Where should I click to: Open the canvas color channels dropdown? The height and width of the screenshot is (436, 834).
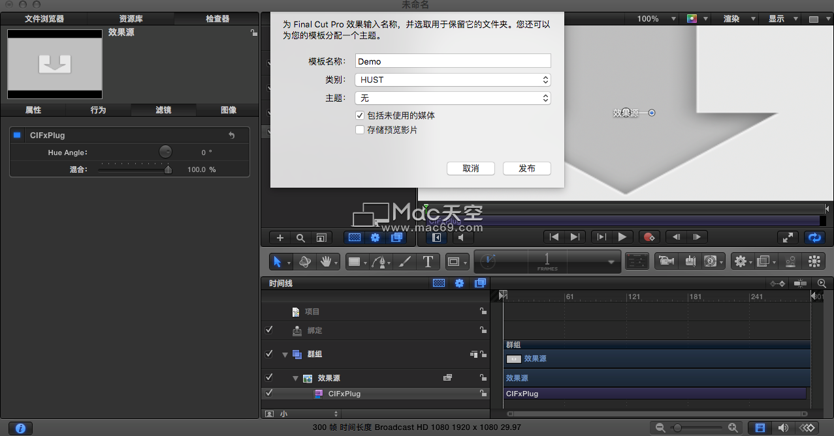point(696,19)
